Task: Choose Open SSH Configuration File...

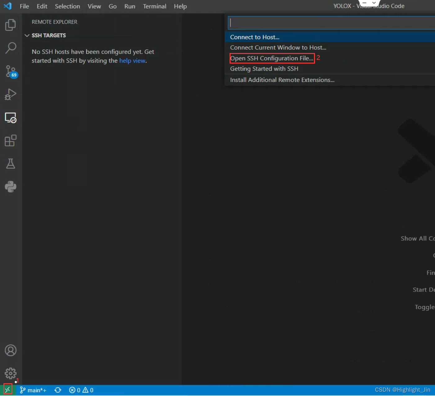Action: click(x=330, y=58)
